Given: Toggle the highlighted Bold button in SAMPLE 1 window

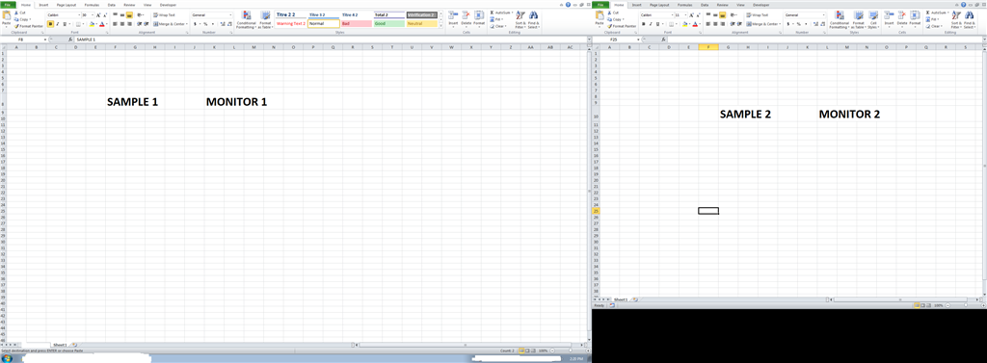Looking at the screenshot, I should [50, 24].
